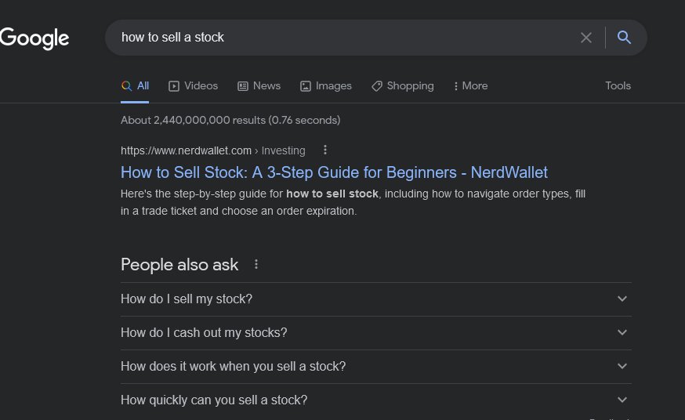
Task: Expand 'How quickly can you sell a stock?'
Action: coord(375,400)
